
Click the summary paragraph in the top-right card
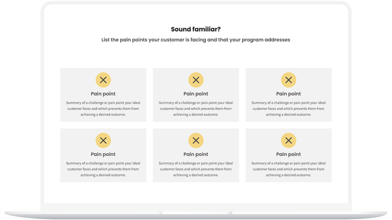coord(289,109)
